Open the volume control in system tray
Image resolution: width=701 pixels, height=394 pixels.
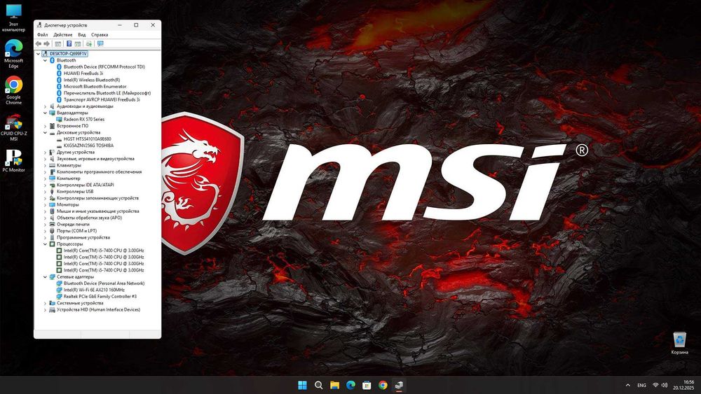click(x=665, y=385)
